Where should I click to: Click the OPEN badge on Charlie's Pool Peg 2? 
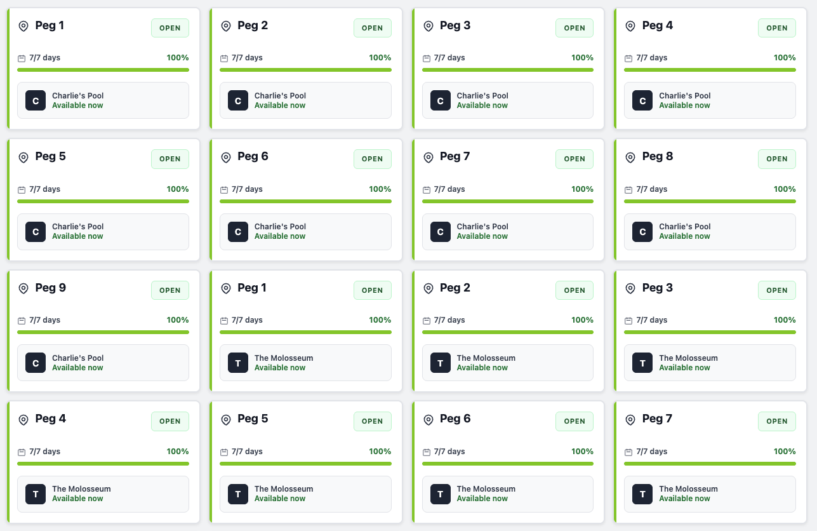point(372,28)
